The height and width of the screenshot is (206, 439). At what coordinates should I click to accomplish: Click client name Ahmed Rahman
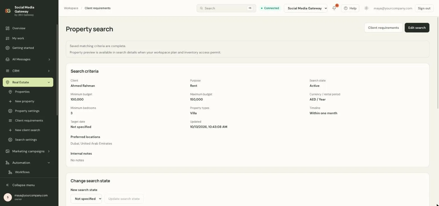[x=83, y=86]
